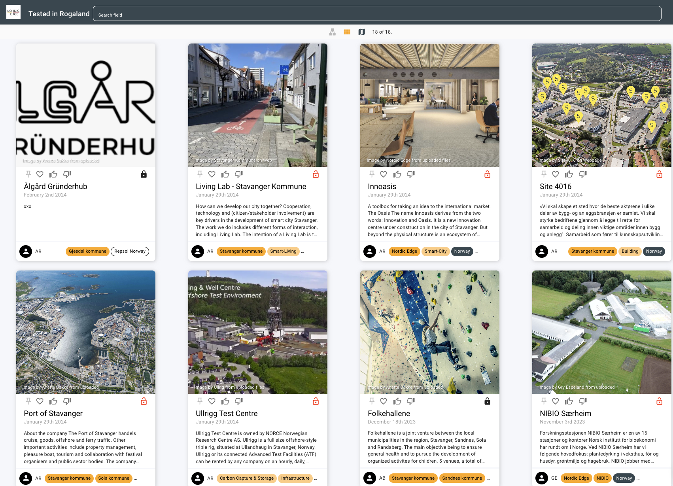Click the Nordic Edge logo
Image resolution: width=673 pixels, height=486 pixels.
point(13,12)
